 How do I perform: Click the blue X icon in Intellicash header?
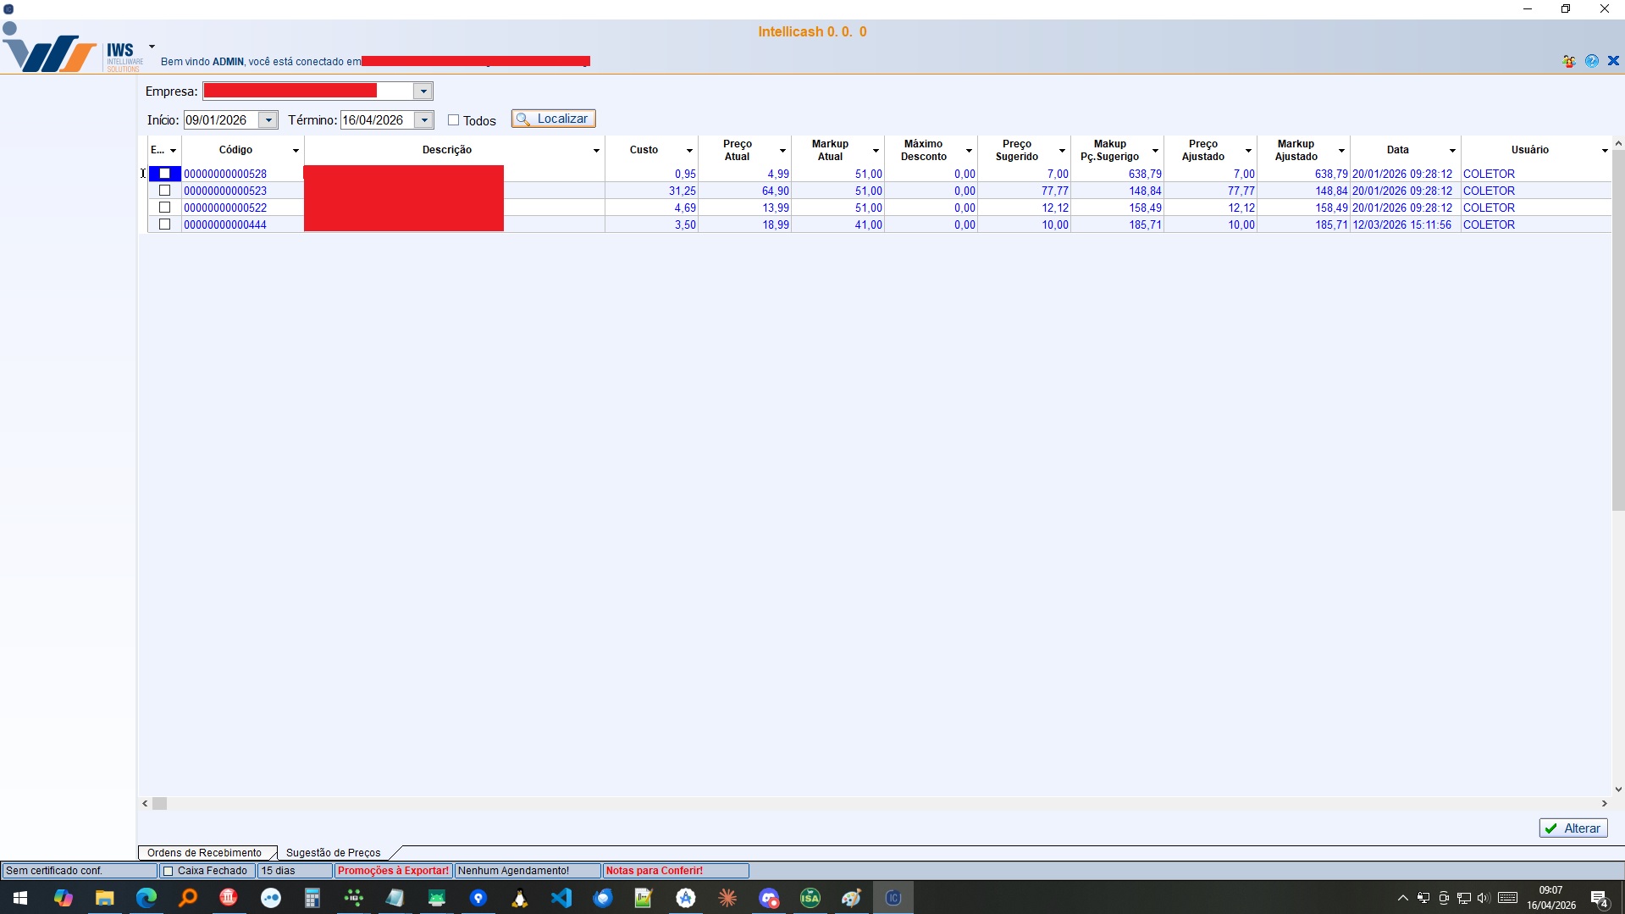[x=1613, y=61]
